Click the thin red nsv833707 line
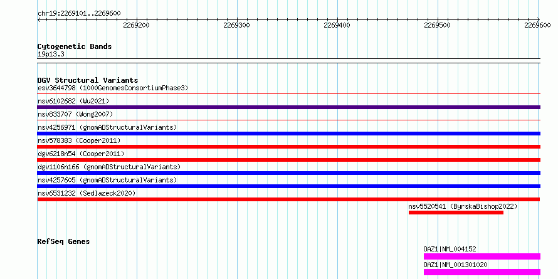Screen dimensions: 558x279 coord(289,120)
